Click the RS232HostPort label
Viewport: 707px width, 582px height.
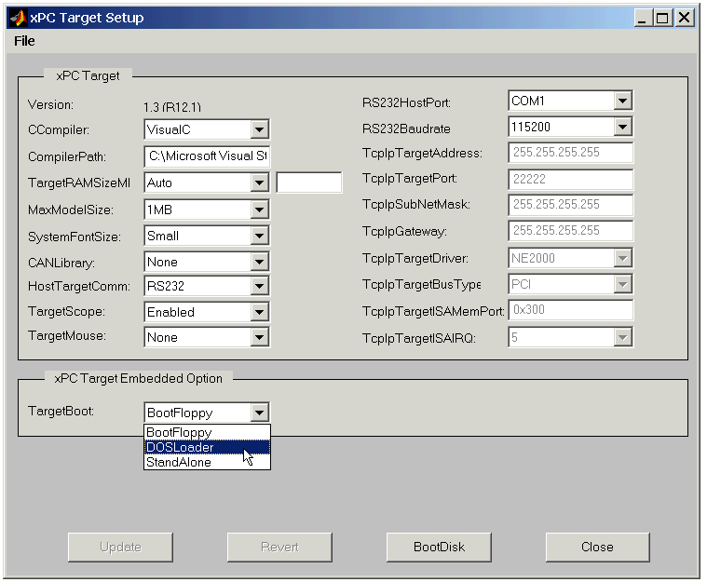pos(406,102)
